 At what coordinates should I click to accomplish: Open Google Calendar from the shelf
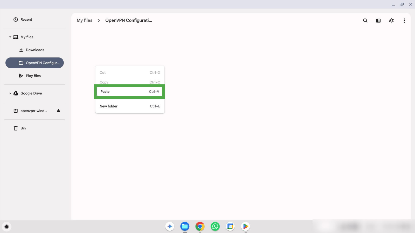click(x=230, y=227)
